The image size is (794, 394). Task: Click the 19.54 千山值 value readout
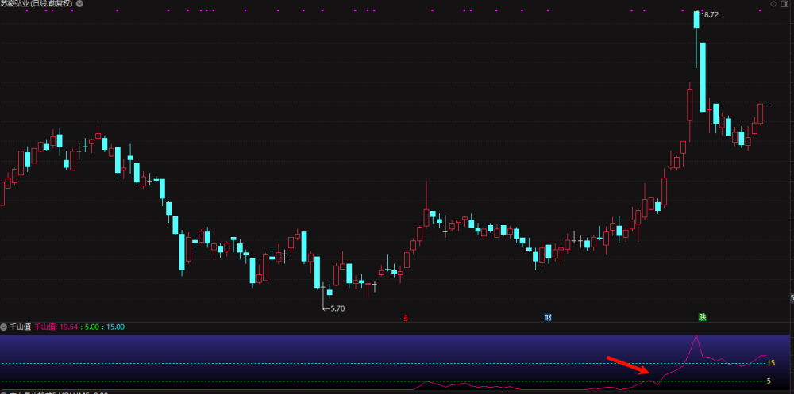coord(67,327)
